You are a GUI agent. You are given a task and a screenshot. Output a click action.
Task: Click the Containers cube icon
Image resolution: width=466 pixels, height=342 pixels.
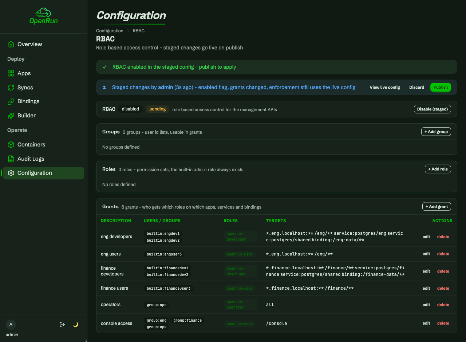11,145
